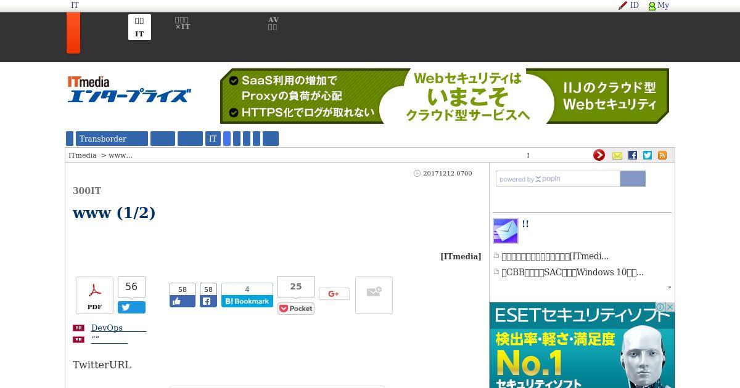Click the 20171212 0700 date stamp

448,173
